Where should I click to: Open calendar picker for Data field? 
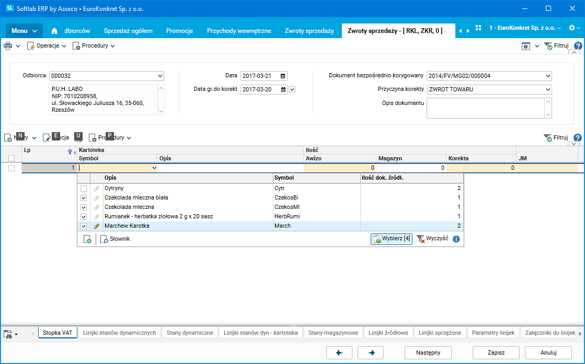click(x=283, y=76)
